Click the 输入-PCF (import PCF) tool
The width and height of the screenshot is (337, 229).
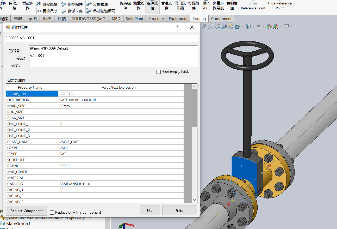pyautogui.click(x=207, y=5)
